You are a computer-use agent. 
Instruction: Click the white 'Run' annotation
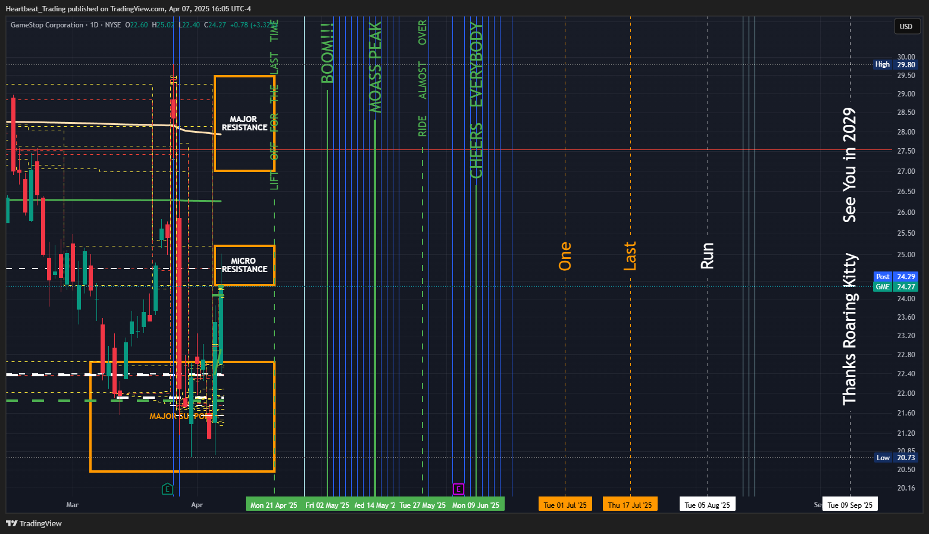[x=708, y=256]
